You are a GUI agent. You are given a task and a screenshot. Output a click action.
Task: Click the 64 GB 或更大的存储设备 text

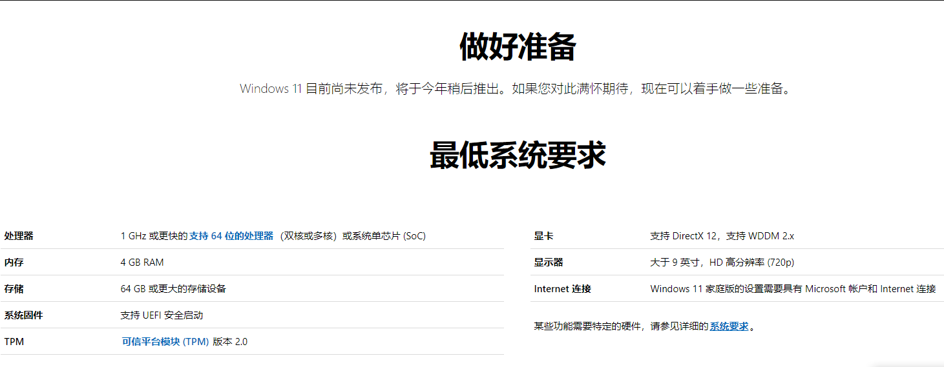[x=173, y=289]
